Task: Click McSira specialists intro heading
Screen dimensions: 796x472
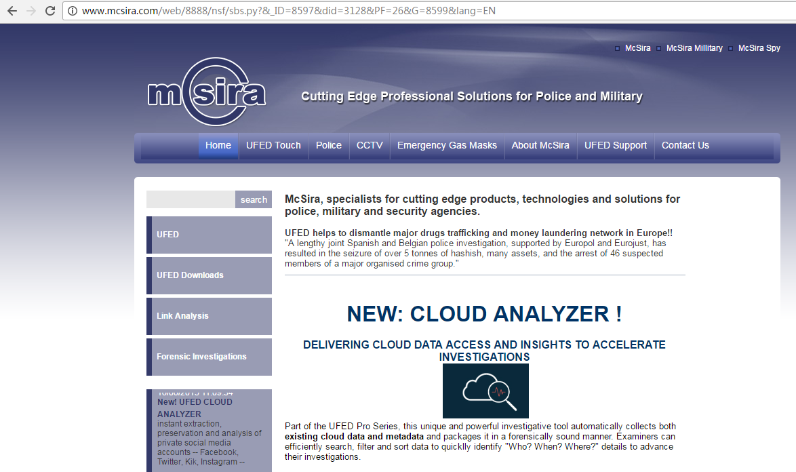Action: click(482, 205)
